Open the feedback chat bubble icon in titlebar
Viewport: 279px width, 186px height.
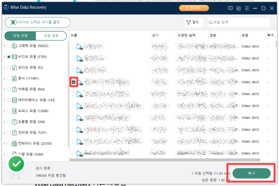click(230, 8)
